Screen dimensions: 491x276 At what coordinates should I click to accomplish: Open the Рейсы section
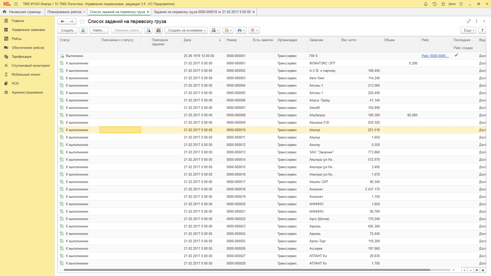[27, 39]
